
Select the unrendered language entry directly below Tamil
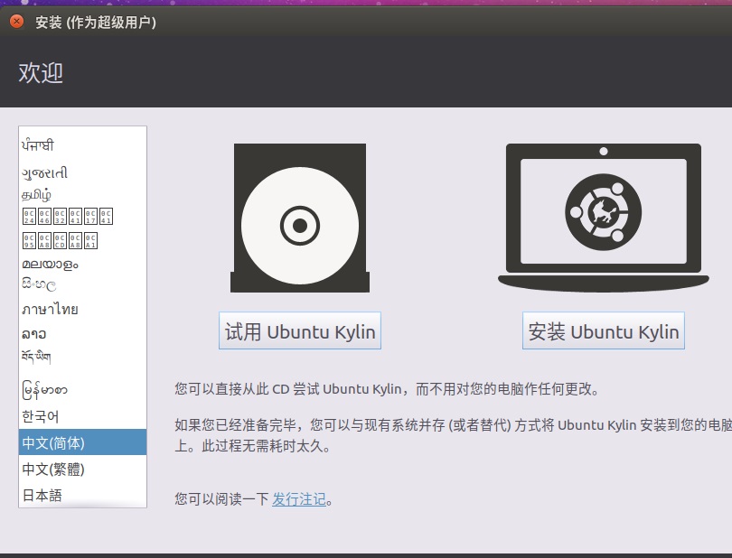tap(67, 217)
